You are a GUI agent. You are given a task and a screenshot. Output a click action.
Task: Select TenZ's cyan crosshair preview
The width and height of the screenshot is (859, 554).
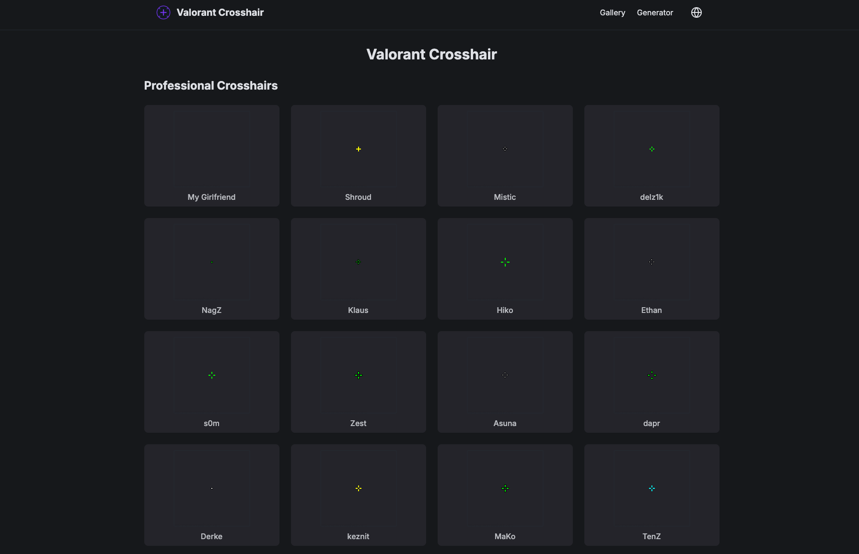(x=652, y=488)
